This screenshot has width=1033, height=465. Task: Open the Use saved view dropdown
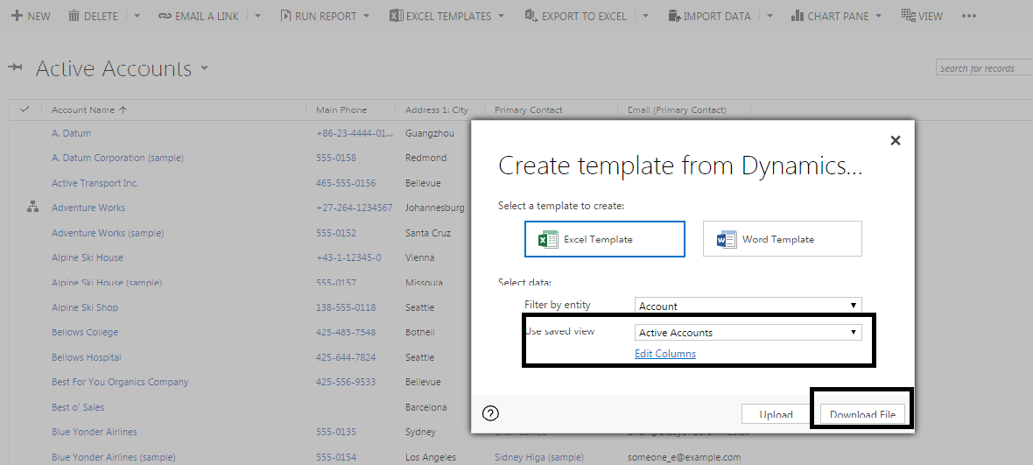tap(748, 333)
